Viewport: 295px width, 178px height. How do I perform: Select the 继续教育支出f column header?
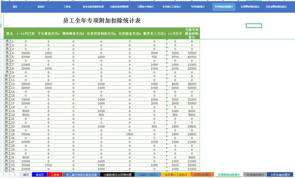(x=73, y=34)
